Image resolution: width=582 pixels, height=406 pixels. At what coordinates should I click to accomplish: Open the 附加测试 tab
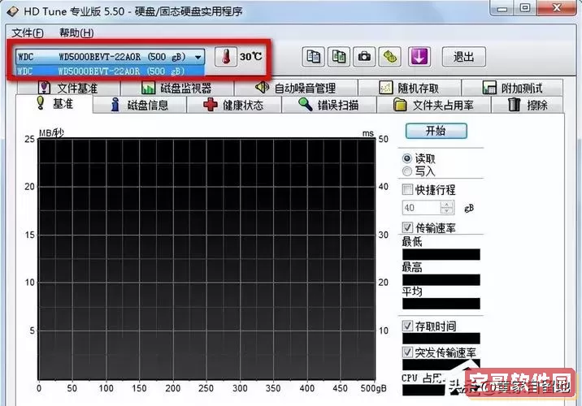(x=512, y=88)
